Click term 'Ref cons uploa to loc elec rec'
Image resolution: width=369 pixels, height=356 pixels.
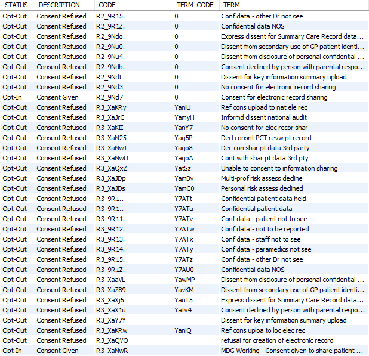[263, 330]
